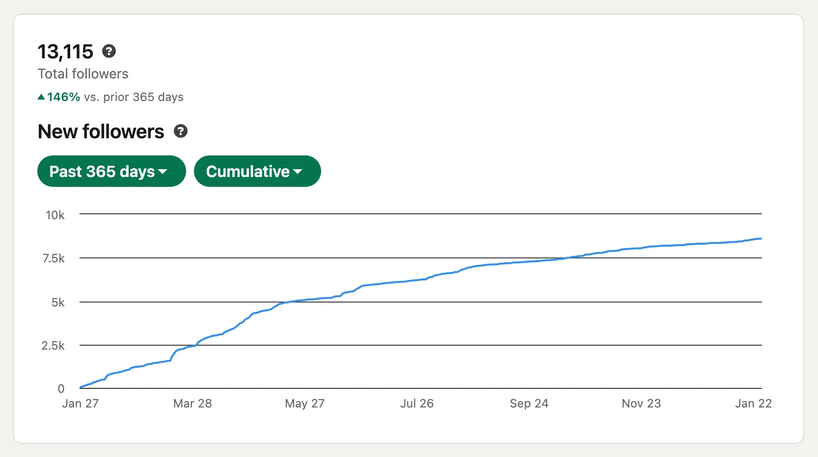818x457 pixels.
Task: Click the Jan 27 x-axis label
Action: click(x=80, y=404)
